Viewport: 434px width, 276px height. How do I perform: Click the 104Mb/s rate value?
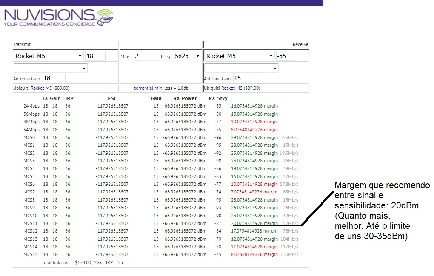pos(289,239)
